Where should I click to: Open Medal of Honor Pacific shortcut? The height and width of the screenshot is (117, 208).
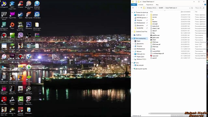click(x=29, y=90)
